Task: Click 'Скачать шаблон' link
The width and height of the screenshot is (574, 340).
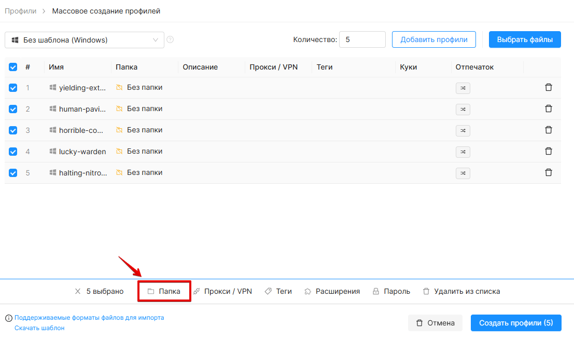Action: [x=39, y=328]
